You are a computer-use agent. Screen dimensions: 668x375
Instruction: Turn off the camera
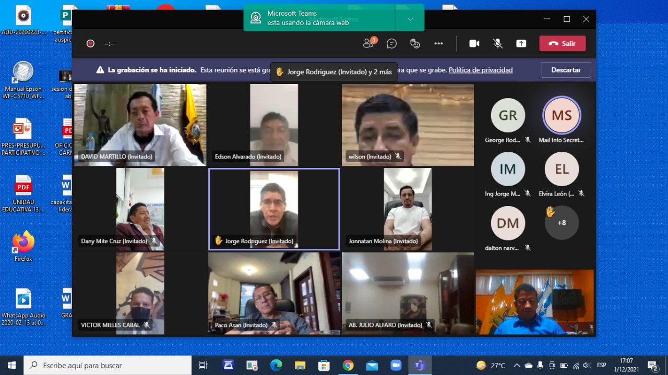(474, 44)
